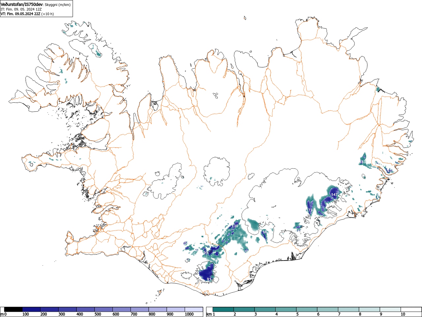The width and height of the screenshot is (422, 317).
Task: Click the '91' value on the southern ice cap
Action: pyautogui.click(x=209, y=279)
